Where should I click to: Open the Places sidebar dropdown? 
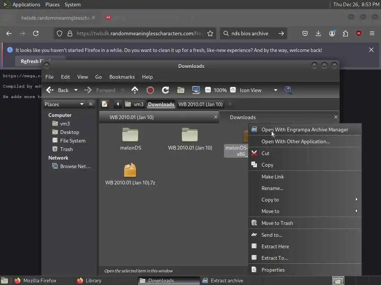(x=64, y=104)
